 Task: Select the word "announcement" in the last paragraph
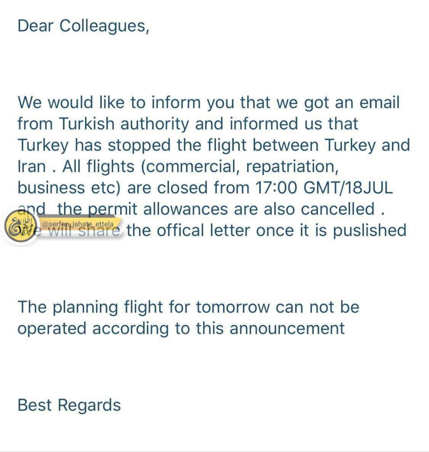tap(287, 329)
